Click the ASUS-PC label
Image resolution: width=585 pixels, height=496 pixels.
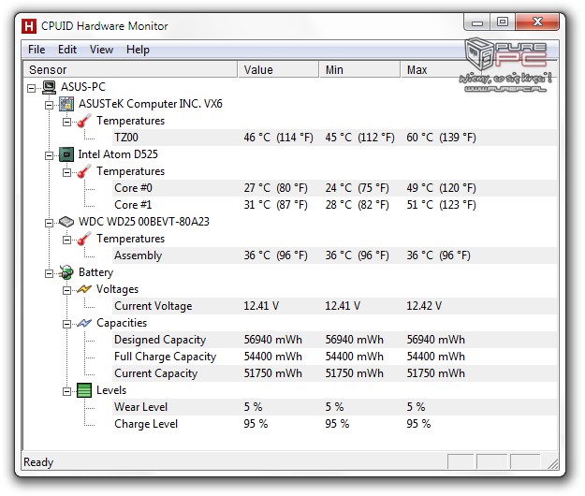pos(83,87)
